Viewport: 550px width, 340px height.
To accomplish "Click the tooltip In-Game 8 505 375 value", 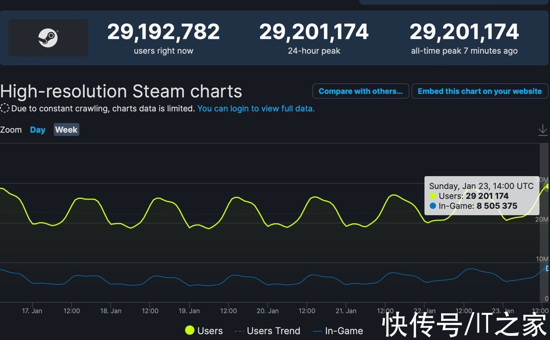I will [x=497, y=206].
